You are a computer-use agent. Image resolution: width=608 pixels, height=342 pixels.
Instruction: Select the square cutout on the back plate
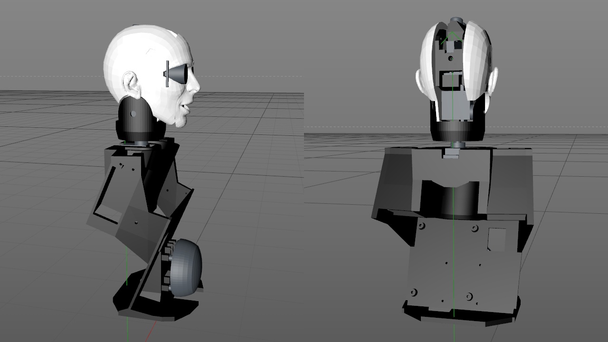click(x=497, y=238)
